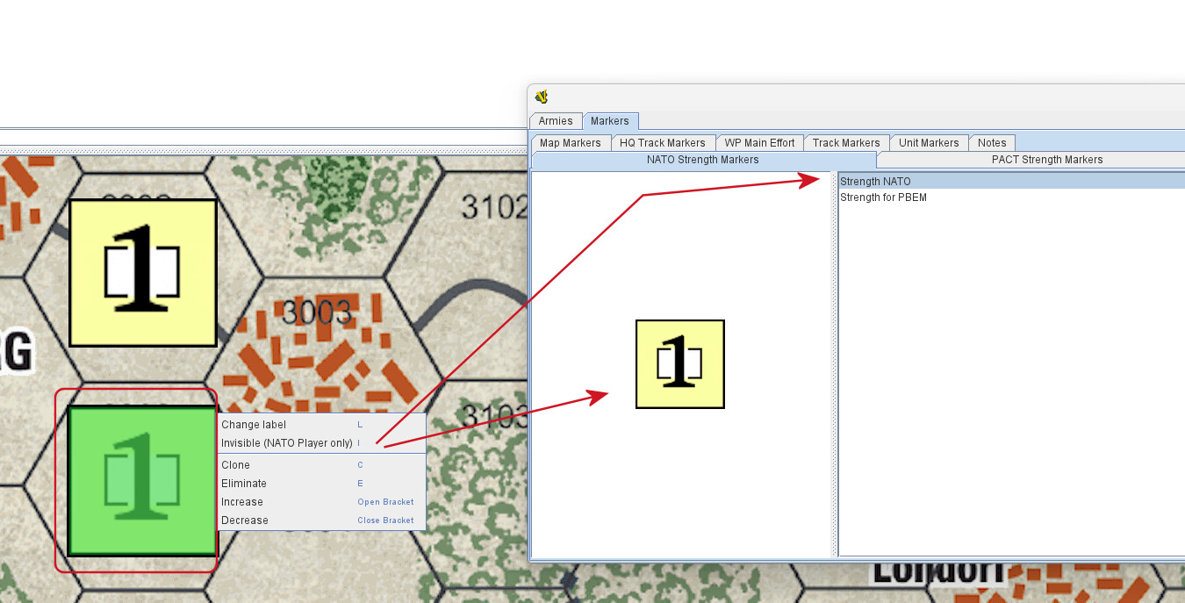This screenshot has height=603, width=1185.
Task: Select the green strength 1 marker on map
Action: (142, 481)
